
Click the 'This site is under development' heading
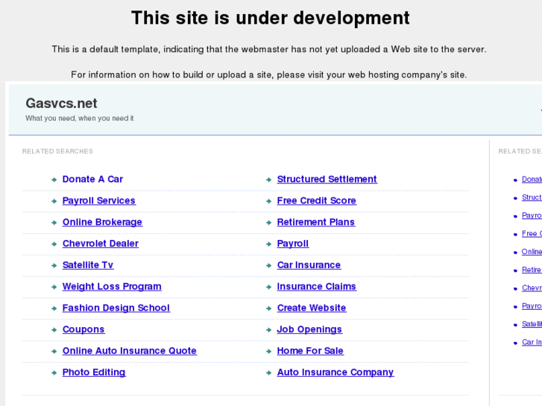click(271, 18)
